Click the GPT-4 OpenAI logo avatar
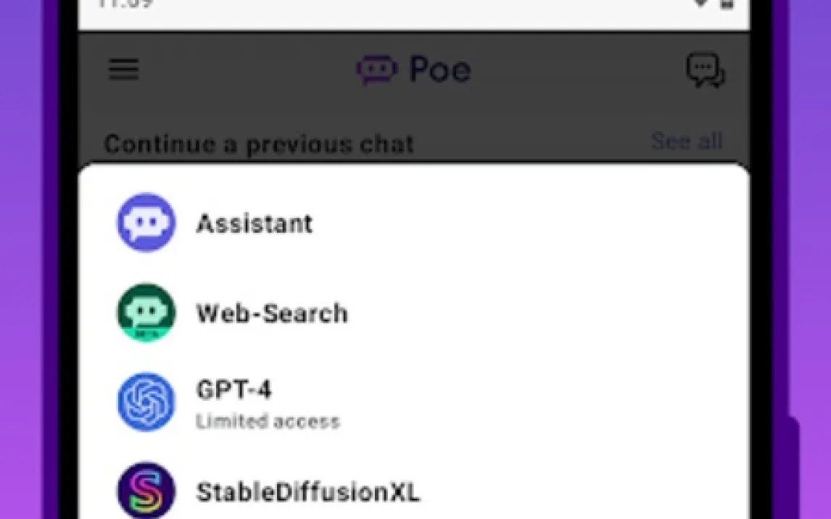This screenshot has height=519, width=831. click(146, 402)
